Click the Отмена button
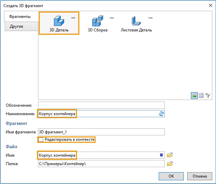Screen dimensions: 216x184 click(199, 176)
